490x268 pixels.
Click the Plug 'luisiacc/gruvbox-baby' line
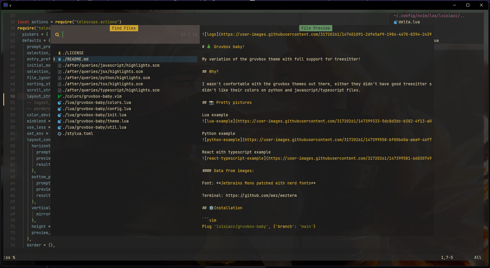pyautogui.click(x=259, y=227)
